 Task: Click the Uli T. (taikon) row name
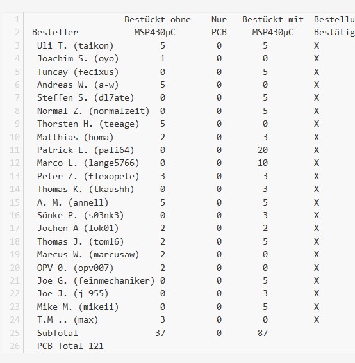point(76,45)
